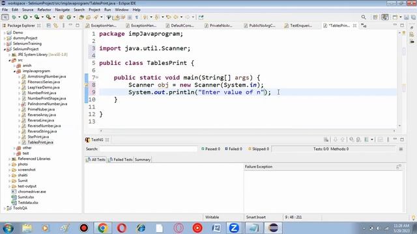Toggle Show Whitespace Characters pilcrow icon
Image resolution: width=417 pixels, height=234 pixels.
[137, 18]
